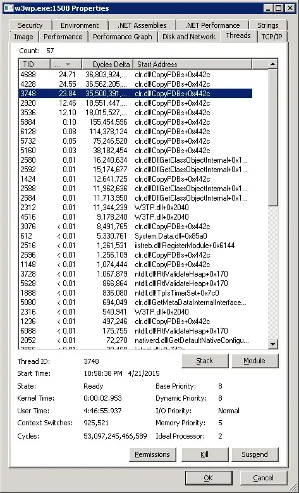The image size is (299, 493).
Task: Select the thread row with TID 5628
Action: click(135, 284)
